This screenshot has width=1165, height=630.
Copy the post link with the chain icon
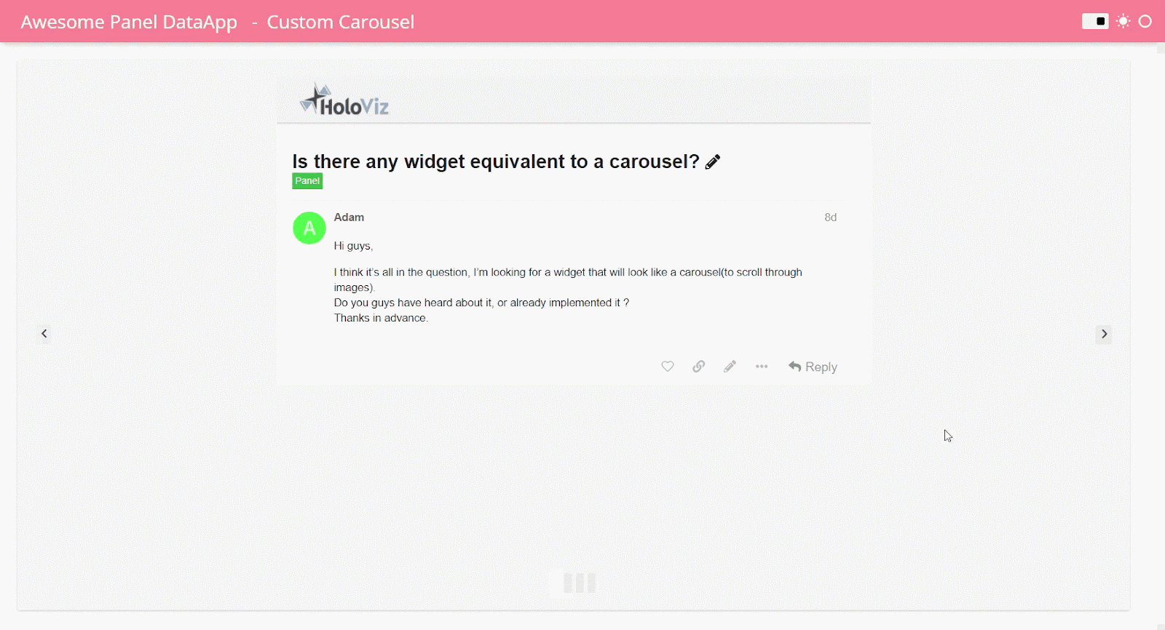[699, 367]
